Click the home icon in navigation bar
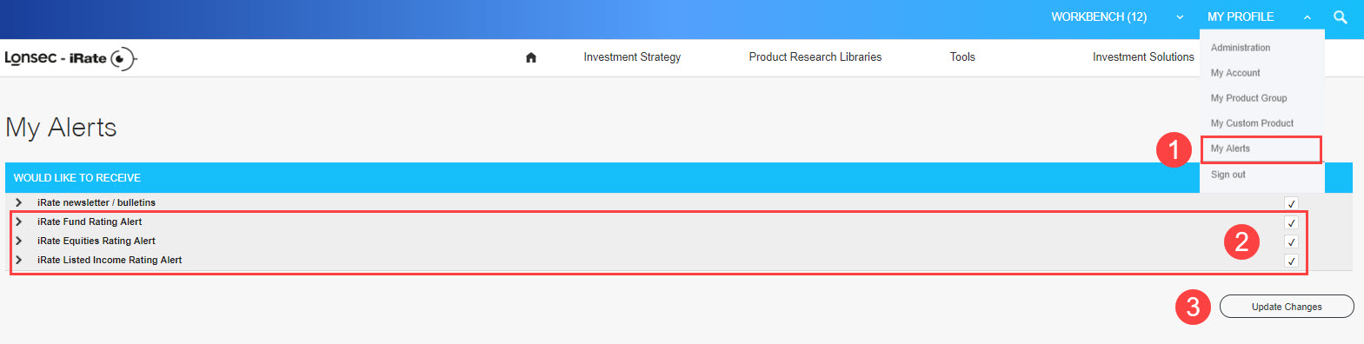This screenshot has width=1364, height=344. [531, 57]
